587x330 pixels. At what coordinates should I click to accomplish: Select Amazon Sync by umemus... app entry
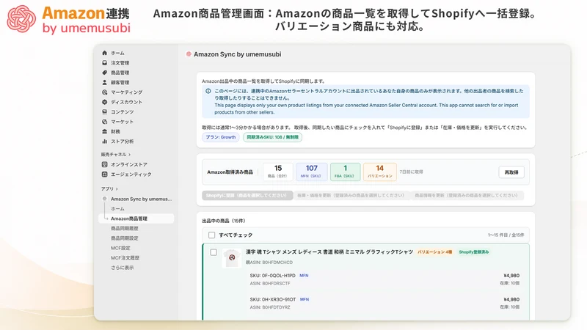point(141,199)
